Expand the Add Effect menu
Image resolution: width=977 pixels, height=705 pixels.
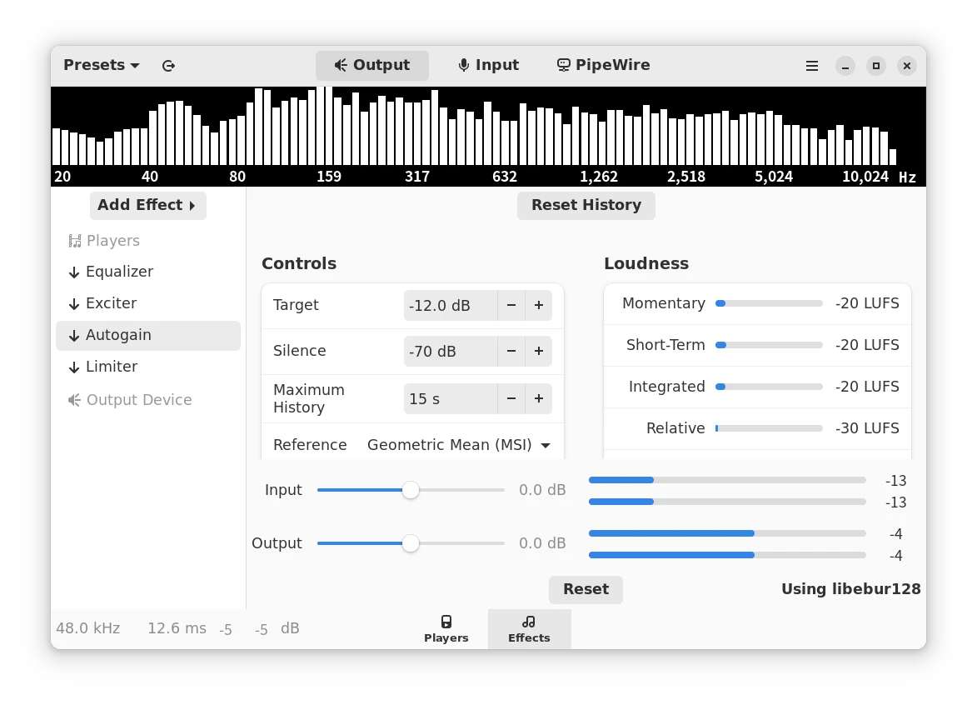(147, 206)
